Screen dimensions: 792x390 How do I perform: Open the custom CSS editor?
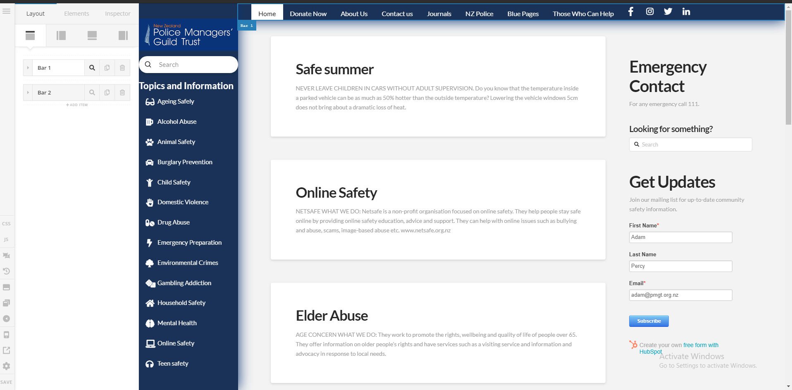point(6,224)
